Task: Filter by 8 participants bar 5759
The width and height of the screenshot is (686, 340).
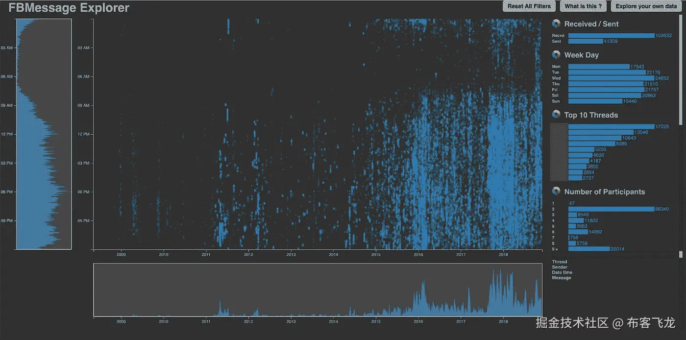Action: tap(572, 243)
